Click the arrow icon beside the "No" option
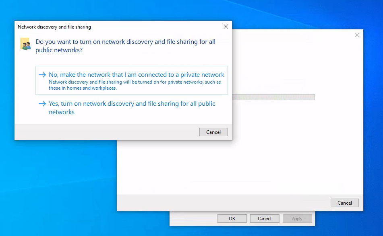 pyautogui.click(x=42, y=75)
